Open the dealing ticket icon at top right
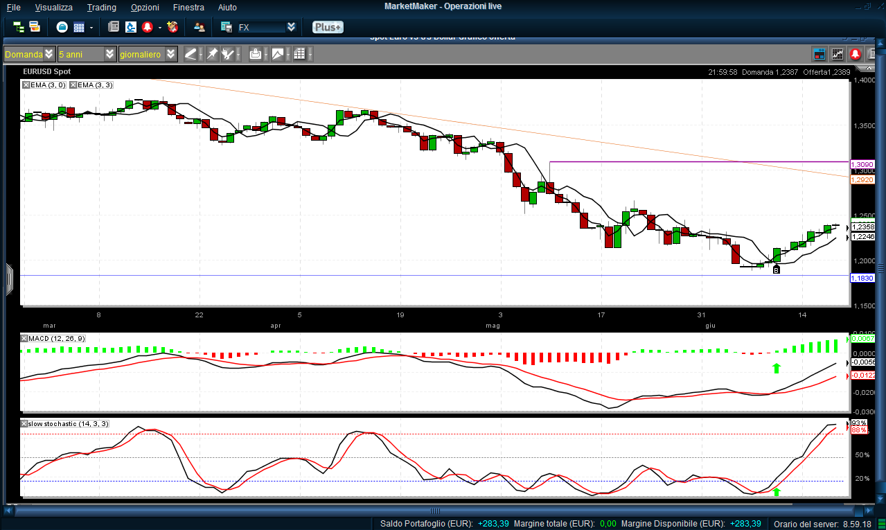886x530 pixels. pos(819,54)
